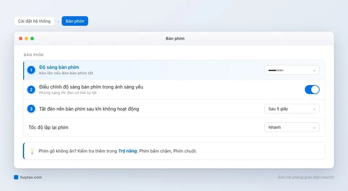Click the step 3 numbered badge

pyautogui.click(x=31, y=109)
